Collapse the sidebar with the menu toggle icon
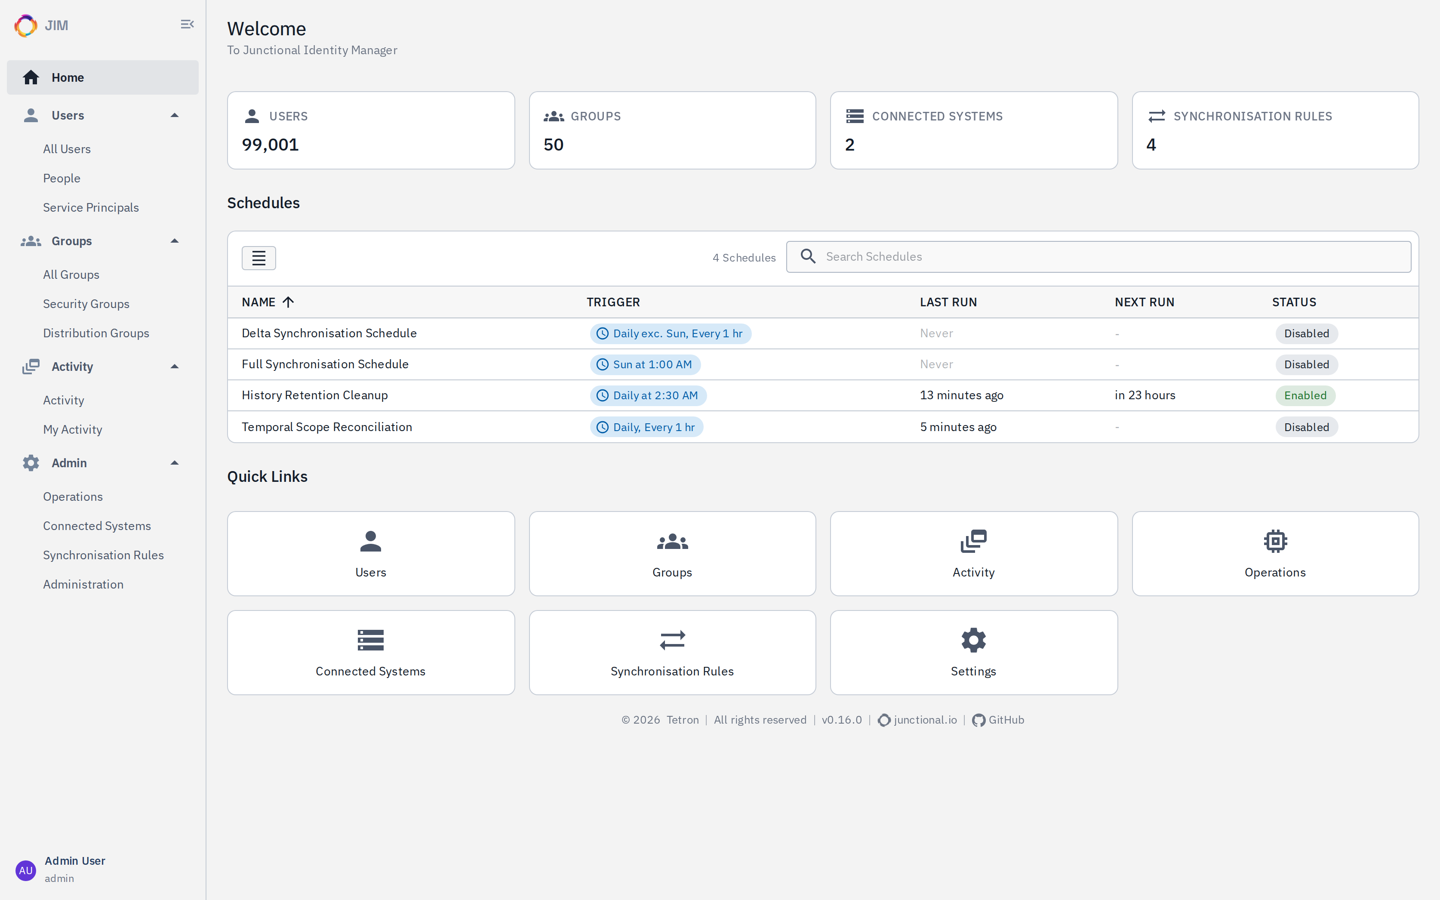The width and height of the screenshot is (1440, 900). pyautogui.click(x=187, y=25)
